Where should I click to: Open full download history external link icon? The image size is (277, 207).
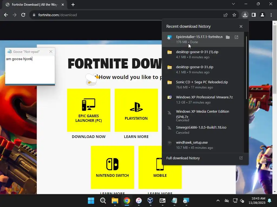pos(241,158)
